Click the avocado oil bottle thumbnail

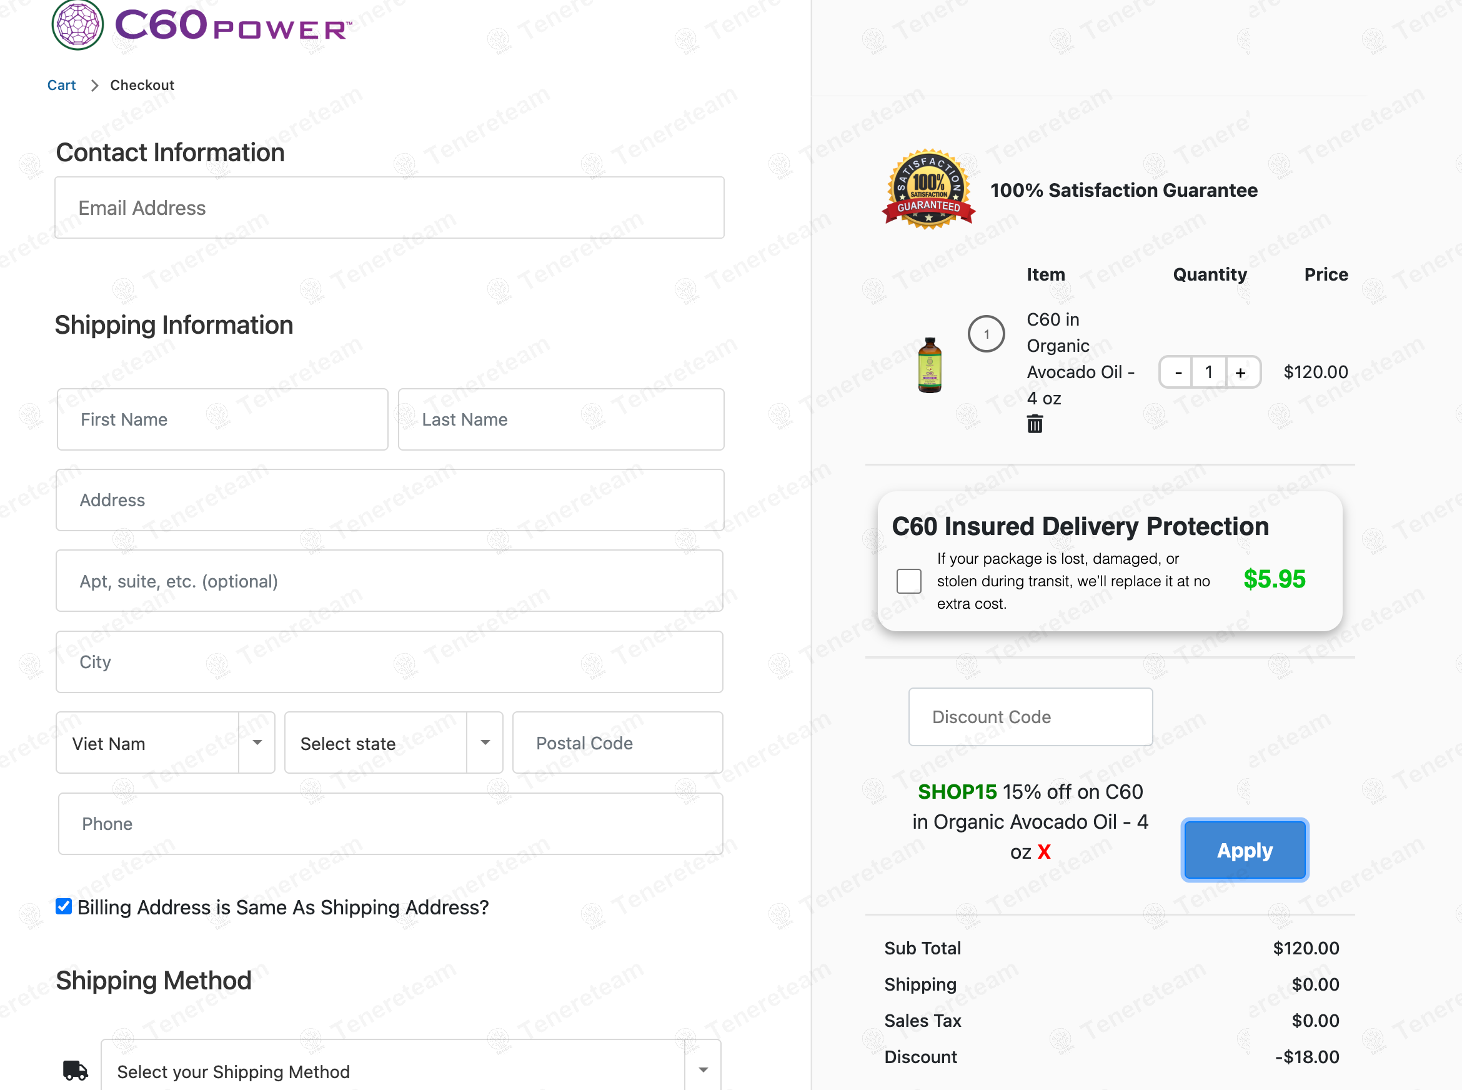tap(930, 365)
